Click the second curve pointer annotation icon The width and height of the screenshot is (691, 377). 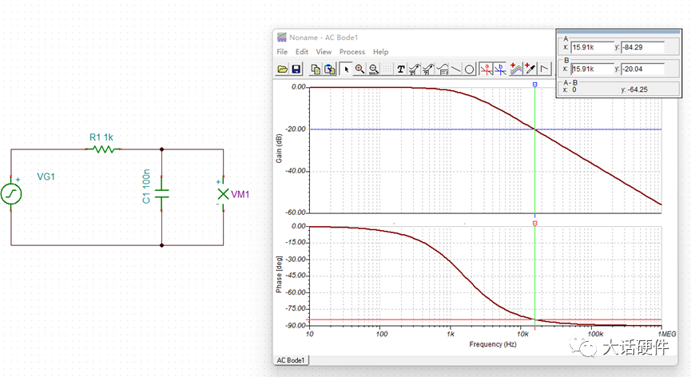(x=428, y=69)
